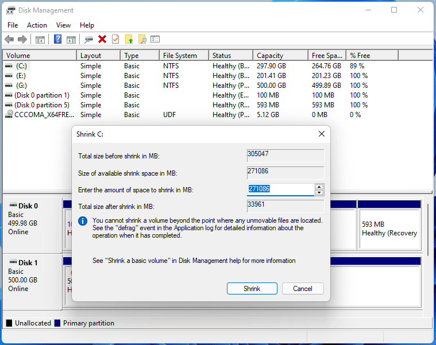Click the Rescan/connect disk toolbar icon
Image resolution: width=436 pixels, height=345 pixels.
[88, 40]
